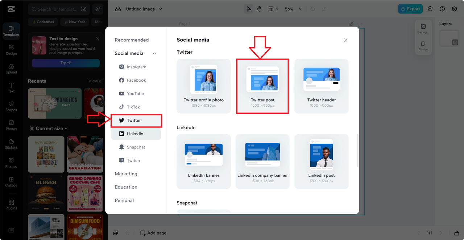Open the settings hexagon icon
Image resolution: width=464 pixels, height=240 pixels.
(454, 9)
